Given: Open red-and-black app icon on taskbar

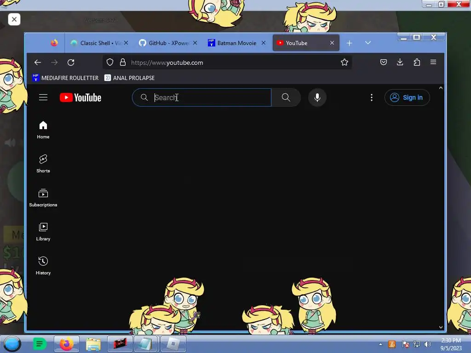Looking at the screenshot, I should [120, 344].
